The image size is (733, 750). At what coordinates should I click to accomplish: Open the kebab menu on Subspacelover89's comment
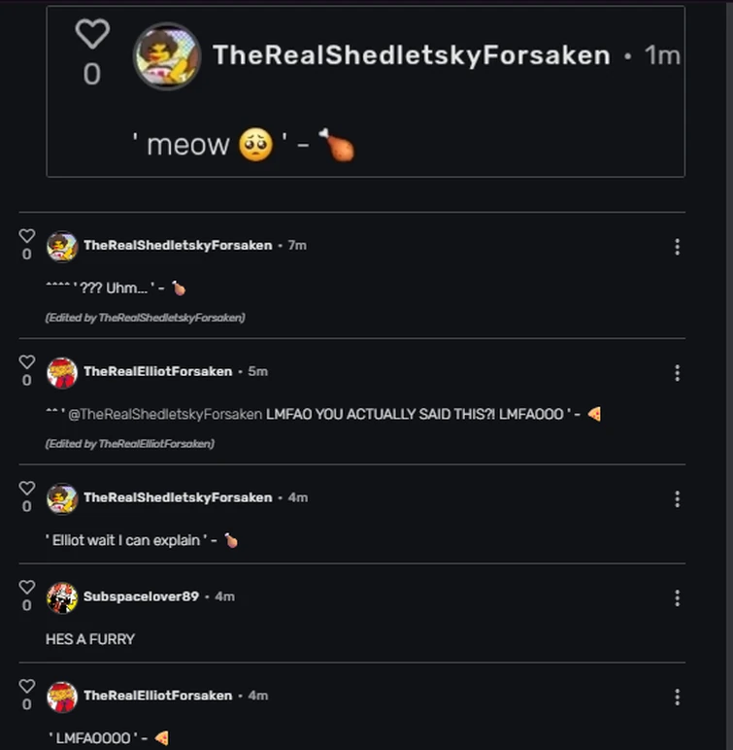tap(677, 597)
